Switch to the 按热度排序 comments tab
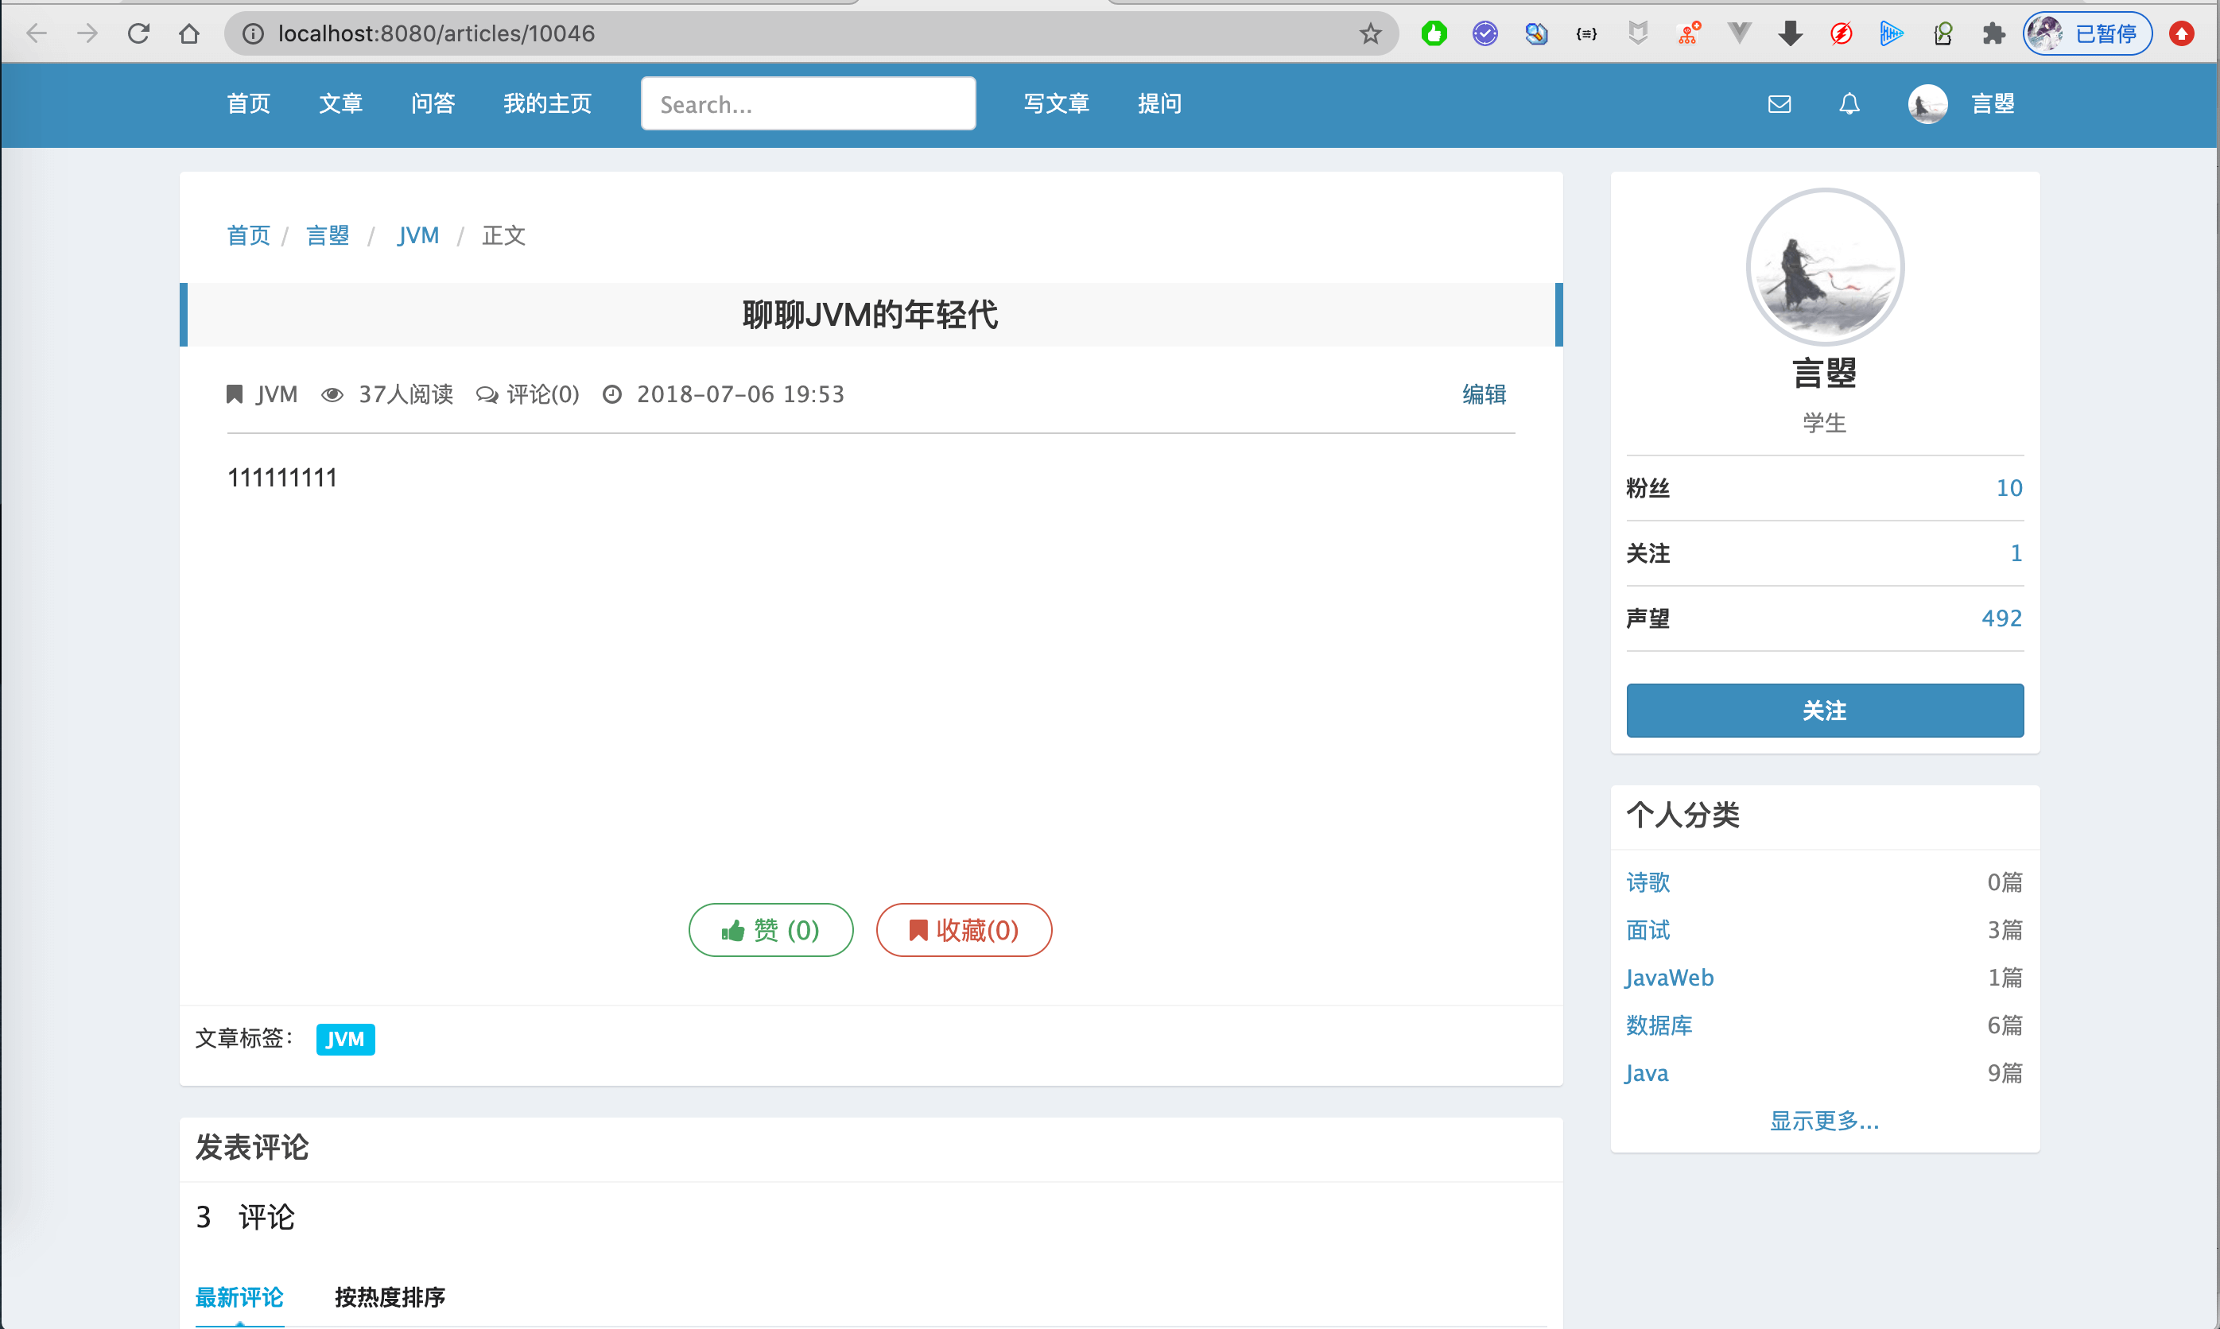The width and height of the screenshot is (2220, 1329). coord(389,1296)
